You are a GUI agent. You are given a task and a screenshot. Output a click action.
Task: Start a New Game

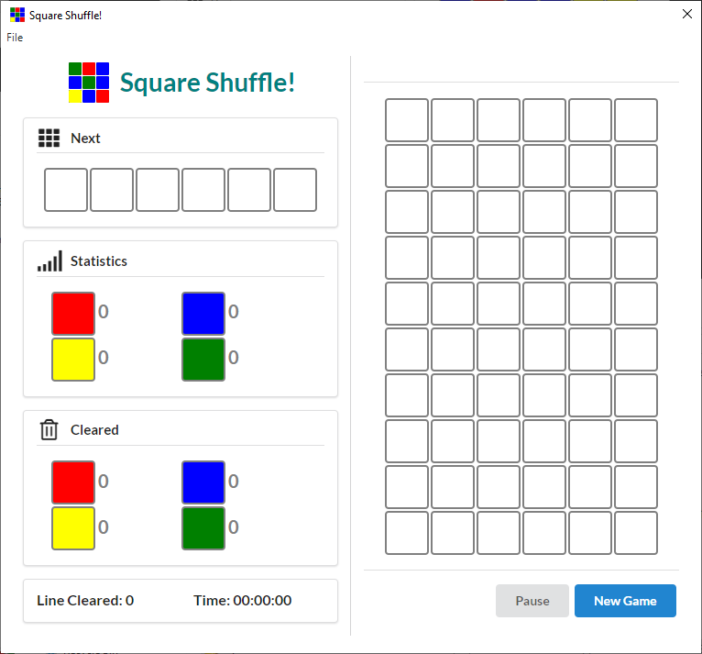coord(625,601)
